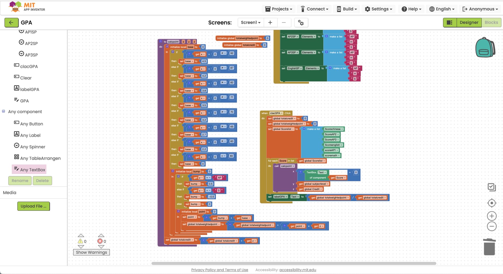This screenshot has width=503, height=274.
Task: Expand the English language dropdown
Action: click(441, 9)
